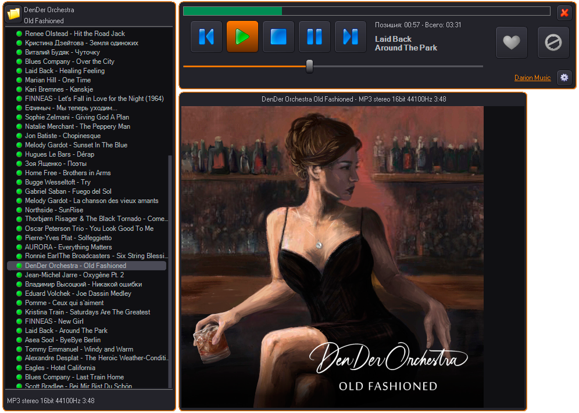Open the Darion Music link
Screen dimensions: 579x413
[x=532, y=78]
